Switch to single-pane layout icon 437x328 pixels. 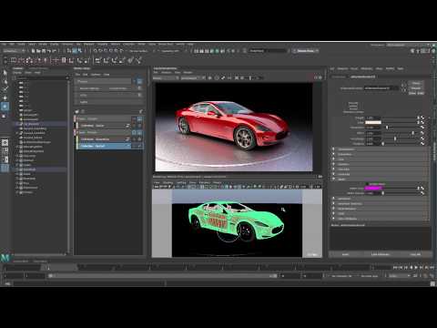click(x=5, y=142)
